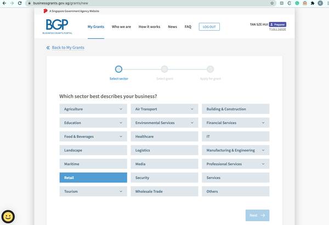Click the browser back arrow
Image resolution: width=329 pixels, height=225 pixels.
(4, 3)
